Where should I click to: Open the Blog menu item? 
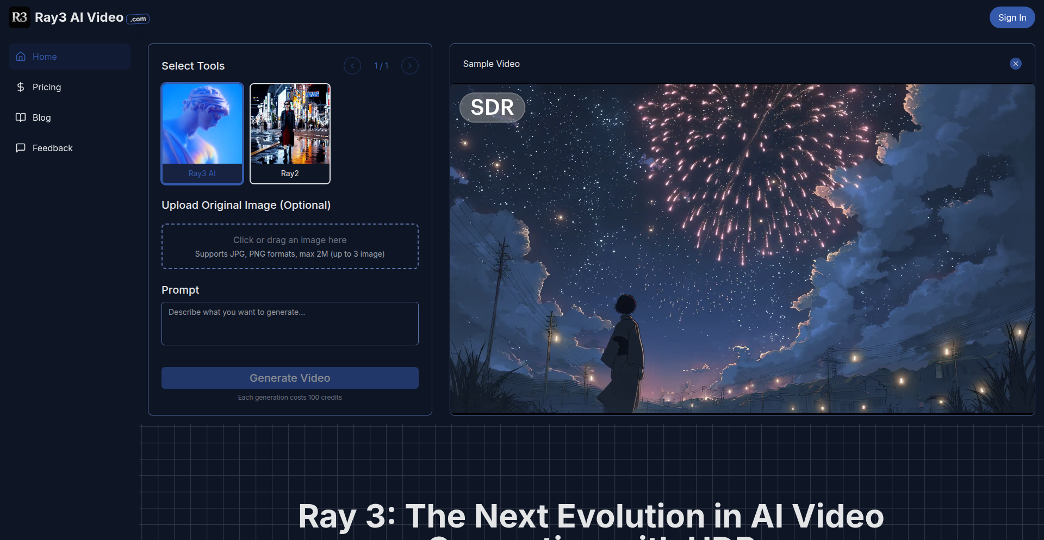coord(70,117)
